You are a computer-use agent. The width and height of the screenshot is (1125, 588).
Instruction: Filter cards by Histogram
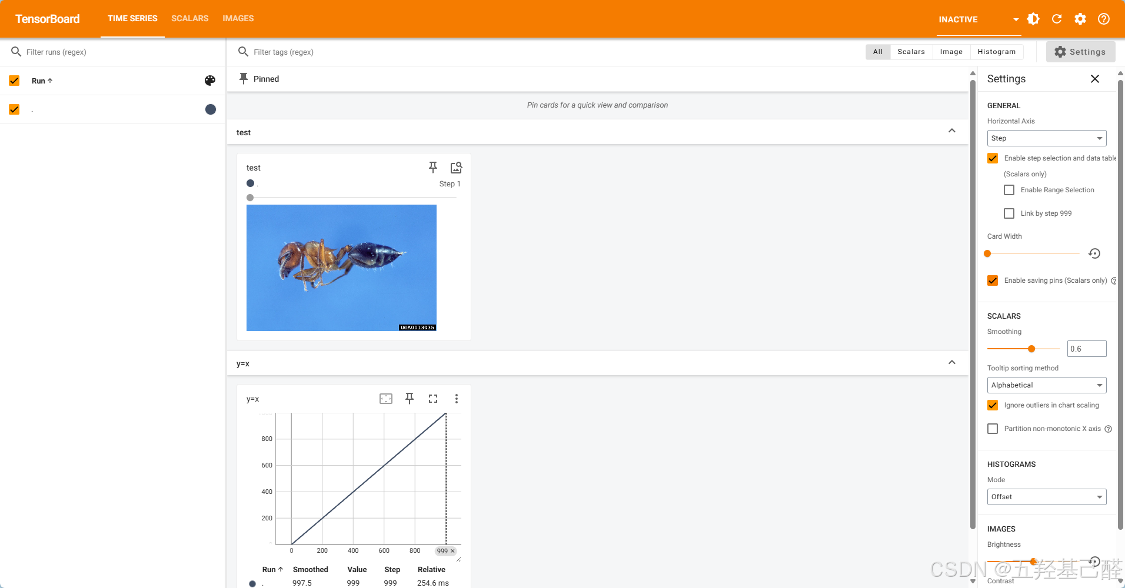pos(997,52)
